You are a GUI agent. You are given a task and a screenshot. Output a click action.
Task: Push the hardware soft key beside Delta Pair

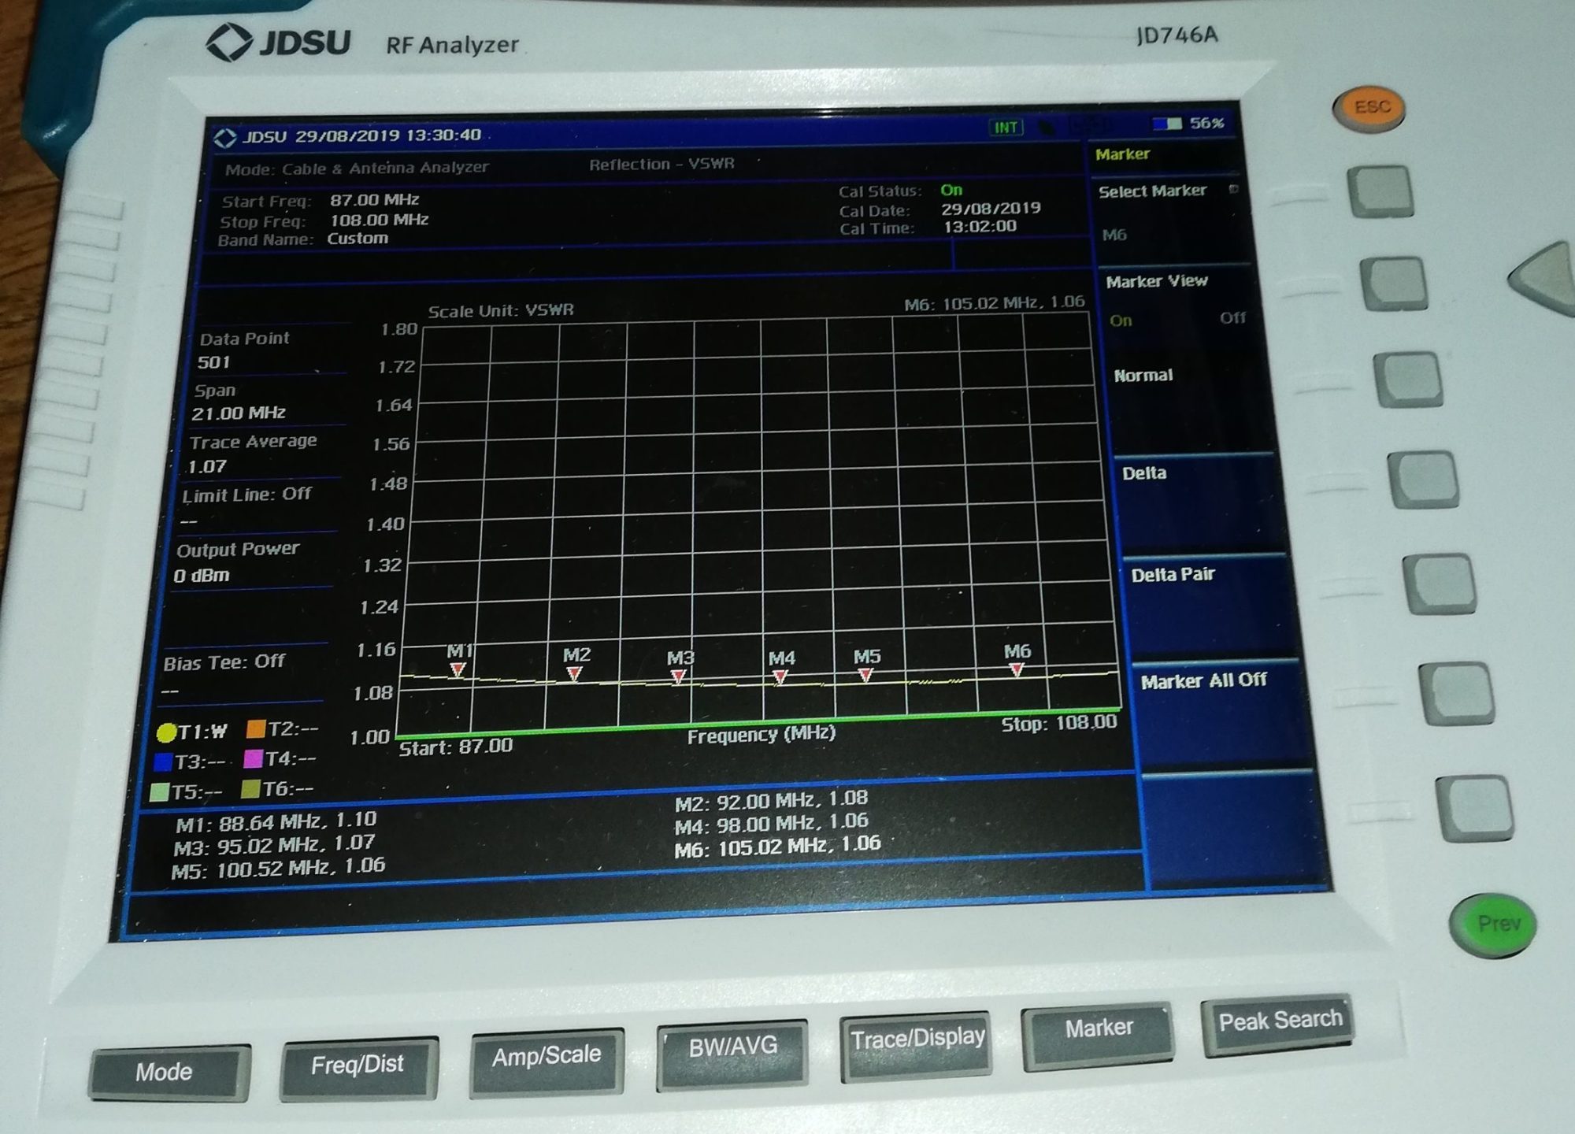click(1440, 584)
